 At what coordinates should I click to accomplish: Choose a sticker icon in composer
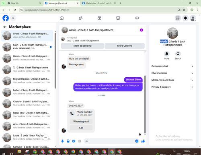pyautogui.click(x=74, y=141)
